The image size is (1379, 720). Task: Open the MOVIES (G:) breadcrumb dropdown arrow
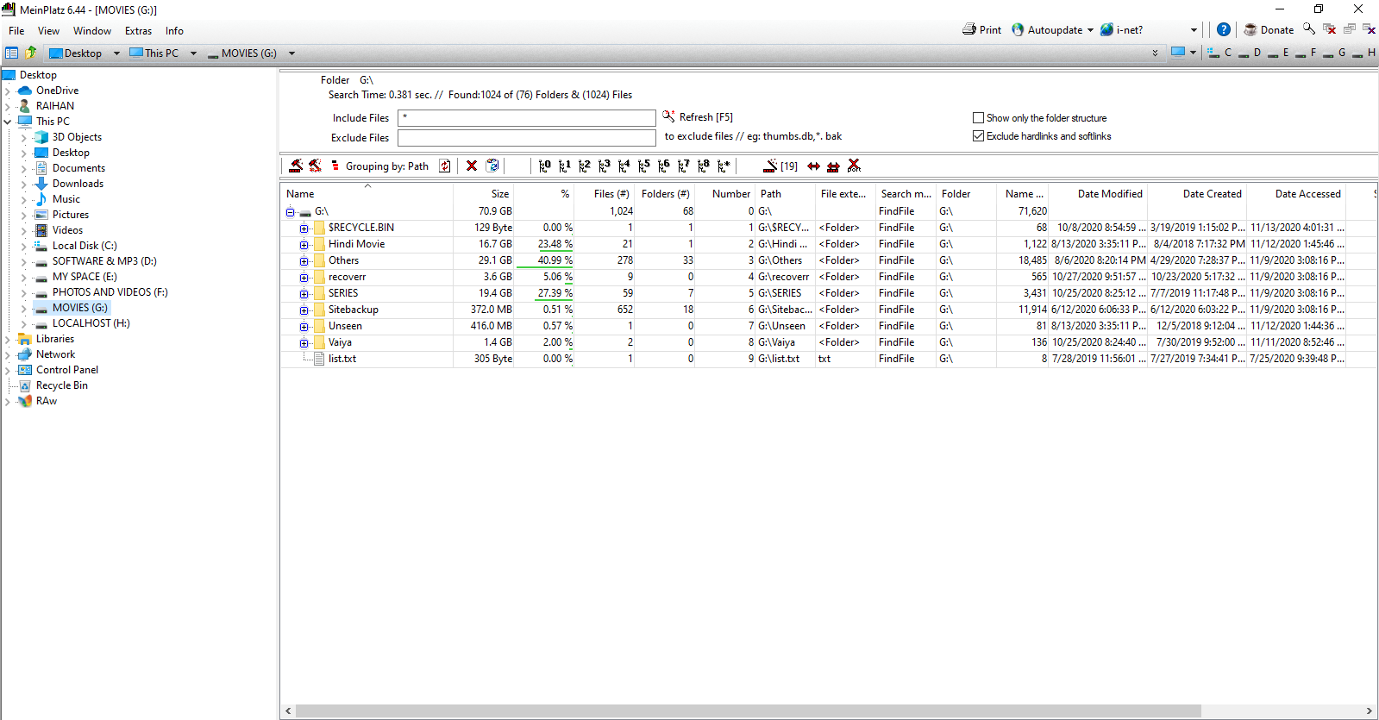coord(291,53)
